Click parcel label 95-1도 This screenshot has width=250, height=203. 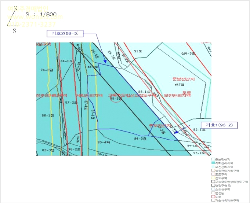(x=199, y=153)
